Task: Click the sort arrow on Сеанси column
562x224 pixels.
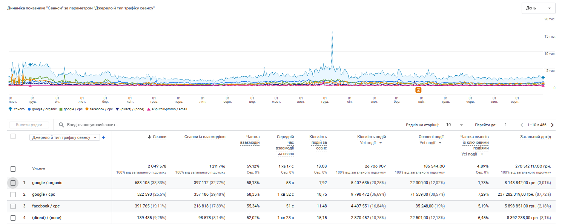Action: pos(149,137)
